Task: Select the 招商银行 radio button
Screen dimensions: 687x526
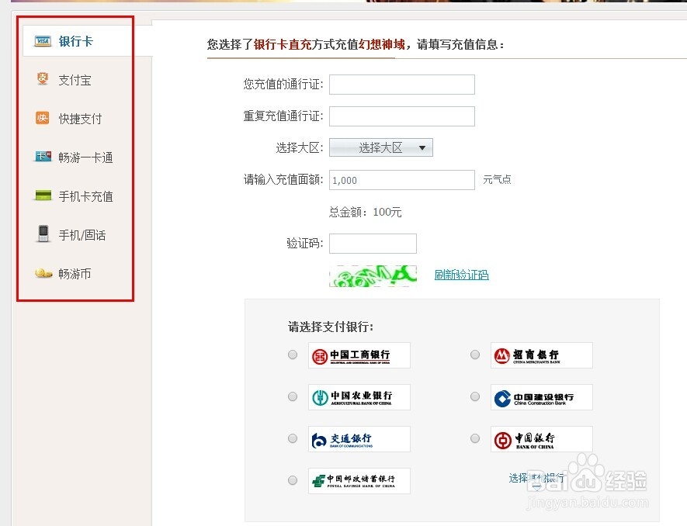Action: tap(475, 355)
